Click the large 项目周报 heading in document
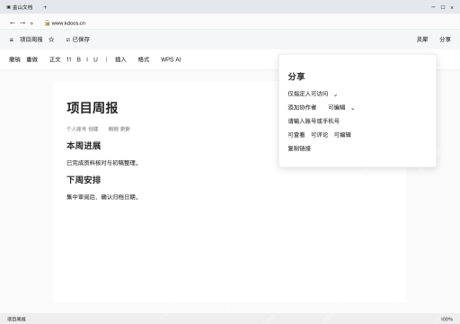The width and height of the screenshot is (460, 324). (93, 108)
